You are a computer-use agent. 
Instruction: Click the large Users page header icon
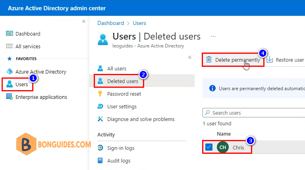103,40
